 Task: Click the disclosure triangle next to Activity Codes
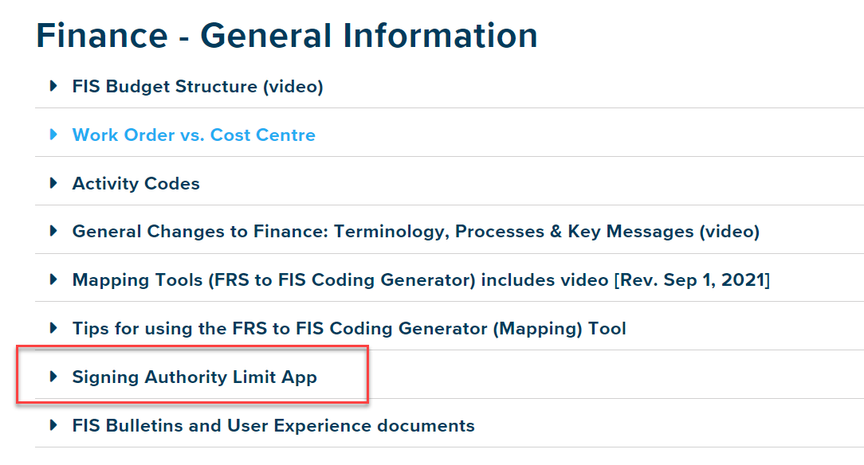click(x=53, y=183)
